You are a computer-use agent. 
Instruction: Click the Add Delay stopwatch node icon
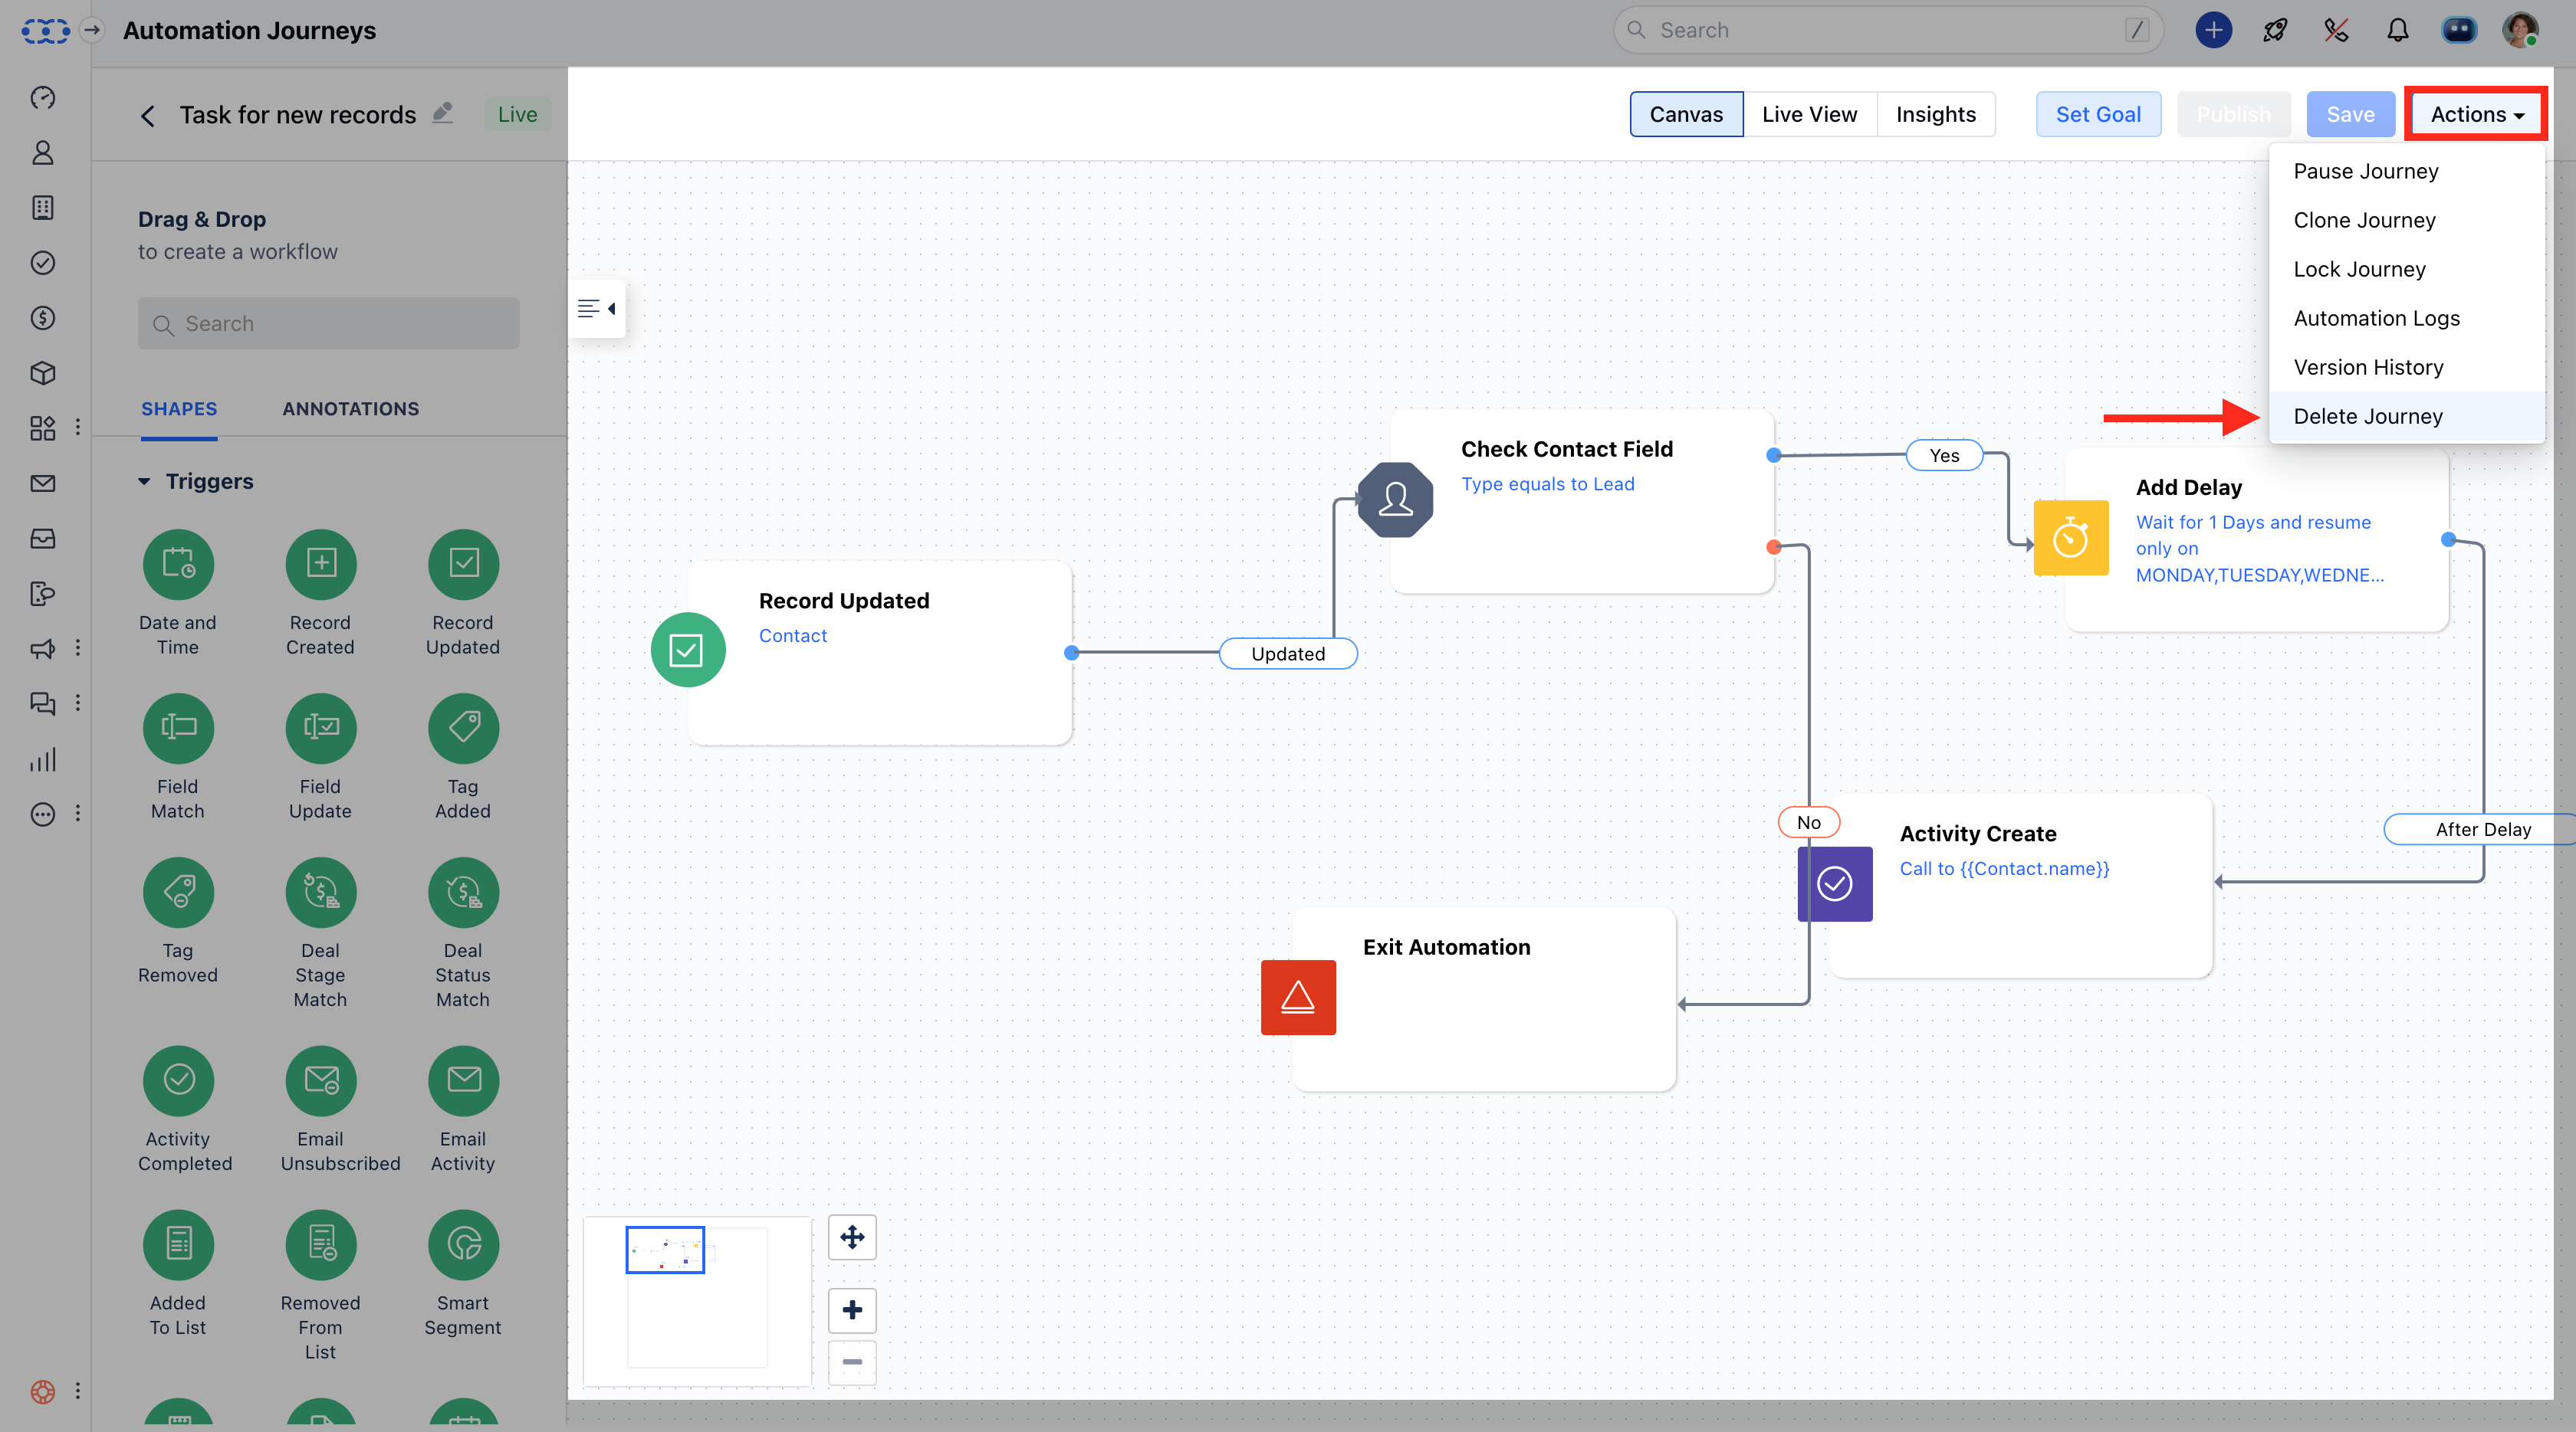(2071, 539)
